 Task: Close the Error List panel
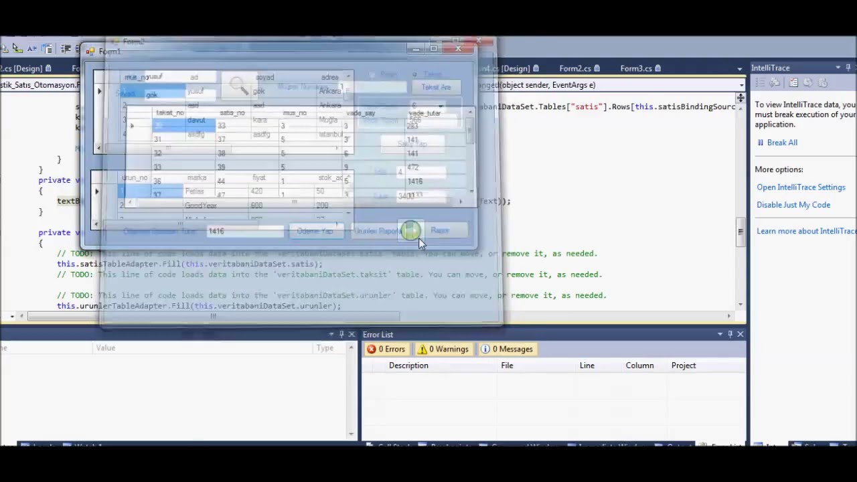click(741, 334)
